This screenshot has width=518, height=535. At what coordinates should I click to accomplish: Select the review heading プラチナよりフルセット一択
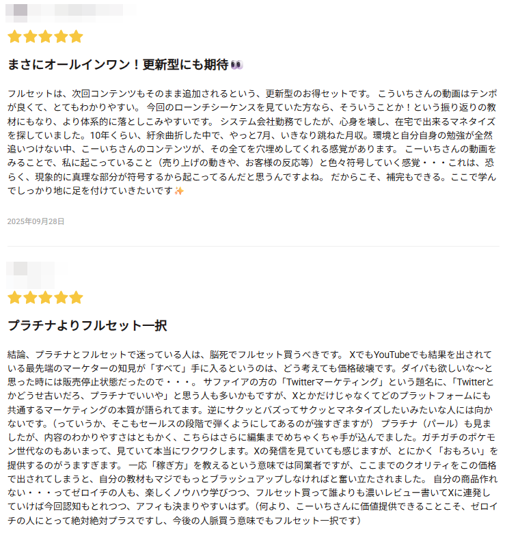pos(87,325)
